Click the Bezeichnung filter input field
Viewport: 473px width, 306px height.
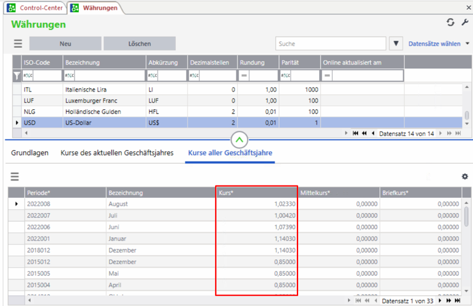point(110,76)
